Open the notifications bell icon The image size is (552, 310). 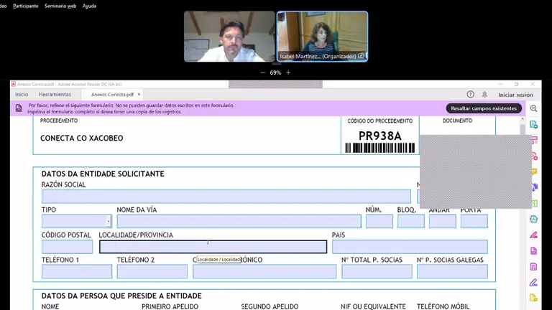484,94
